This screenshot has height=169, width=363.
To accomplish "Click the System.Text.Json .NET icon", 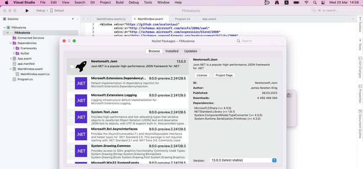I will click(x=81, y=117).
